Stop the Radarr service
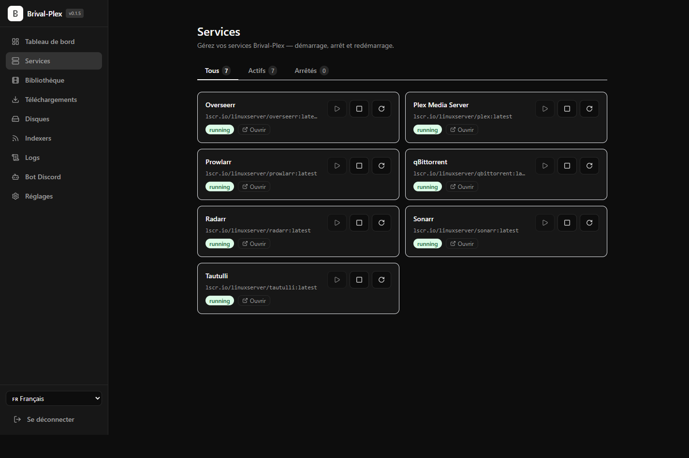This screenshot has height=458, width=689. (359, 223)
